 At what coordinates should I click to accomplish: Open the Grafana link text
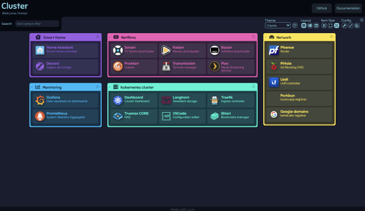(x=53, y=97)
